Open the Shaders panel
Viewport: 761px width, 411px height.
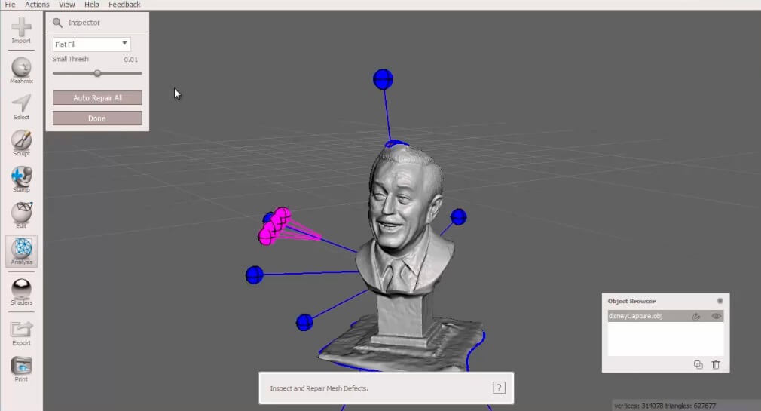(21, 292)
